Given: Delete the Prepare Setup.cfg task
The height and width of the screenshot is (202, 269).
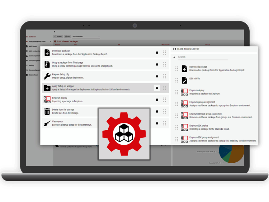Looking at the screenshot, I should pyautogui.click(x=157, y=76).
